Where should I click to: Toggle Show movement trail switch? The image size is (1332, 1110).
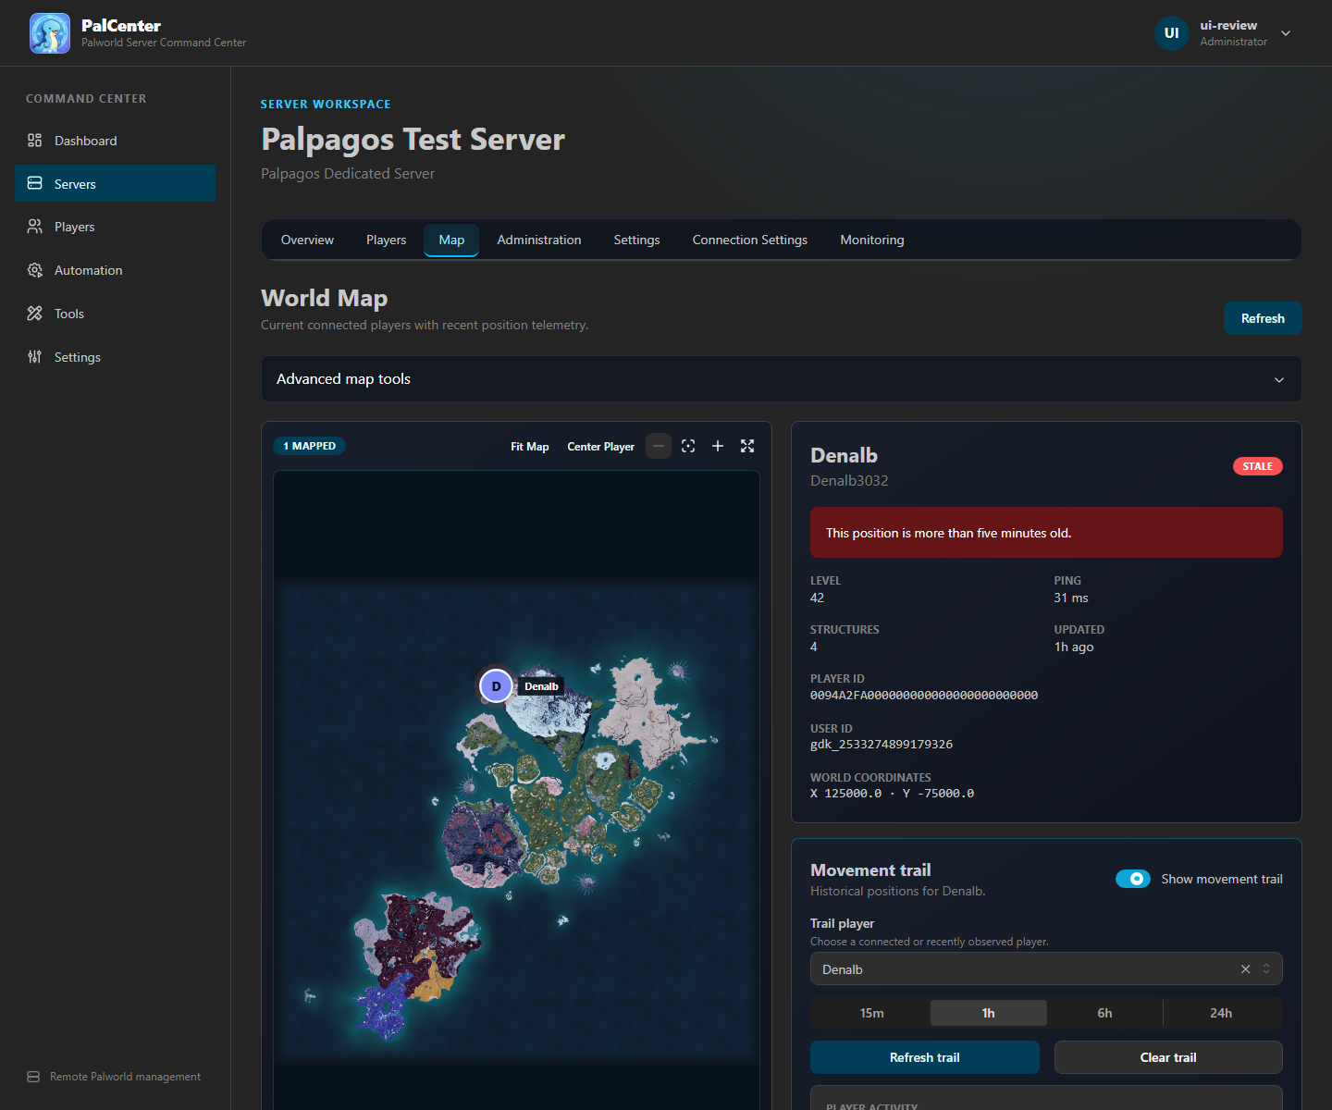(x=1133, y=879)
